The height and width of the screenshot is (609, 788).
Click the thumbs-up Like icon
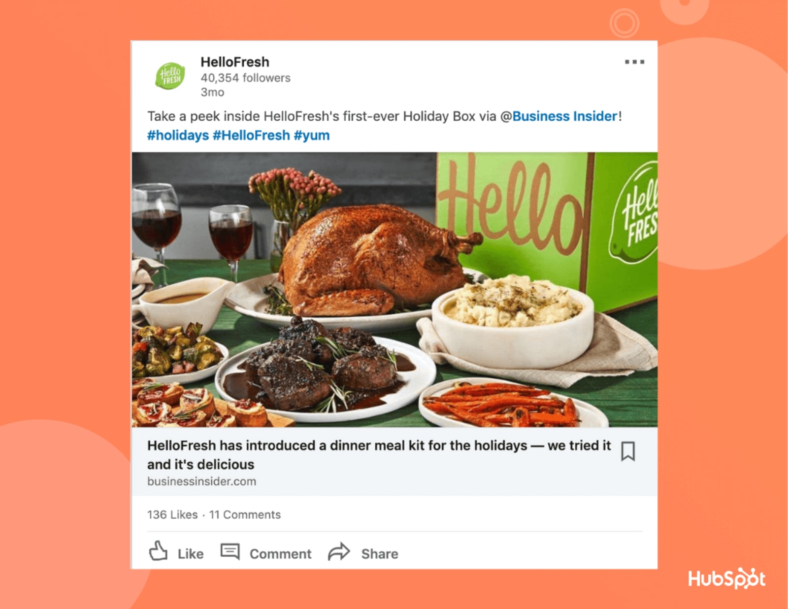pos(158,551)
